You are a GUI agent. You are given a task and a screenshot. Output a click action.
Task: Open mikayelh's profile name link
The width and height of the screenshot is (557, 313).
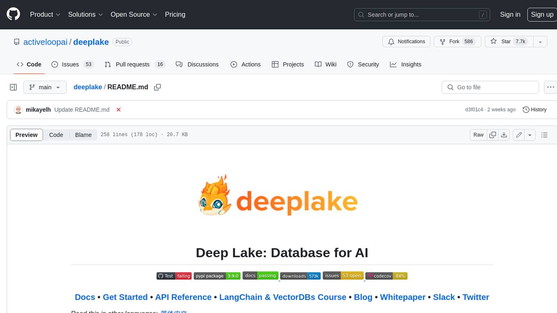(x=38, y=110)
